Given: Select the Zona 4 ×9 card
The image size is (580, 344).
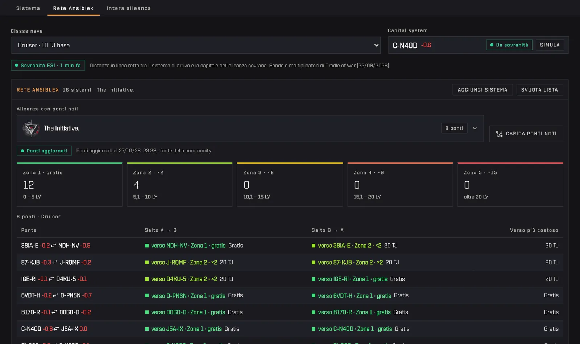Looking at the screenshot, I should pos(400,185).
